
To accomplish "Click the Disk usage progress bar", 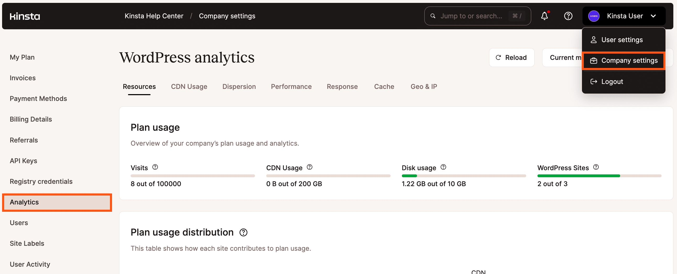I will point(464,176).
